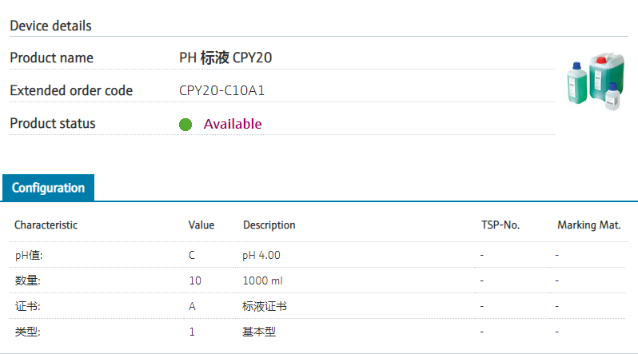The image size is (638, 354).
Task: Select the 证书 characteristic row label
Action: [x=27, y=306]
